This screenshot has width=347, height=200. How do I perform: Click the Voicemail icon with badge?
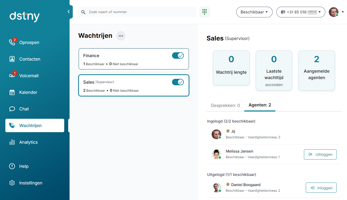[x=12, y=76]
